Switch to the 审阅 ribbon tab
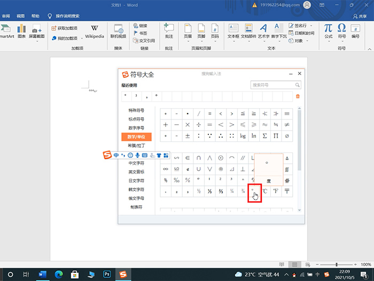The width and height of the screenshot is (374, 281). [6, 16]
